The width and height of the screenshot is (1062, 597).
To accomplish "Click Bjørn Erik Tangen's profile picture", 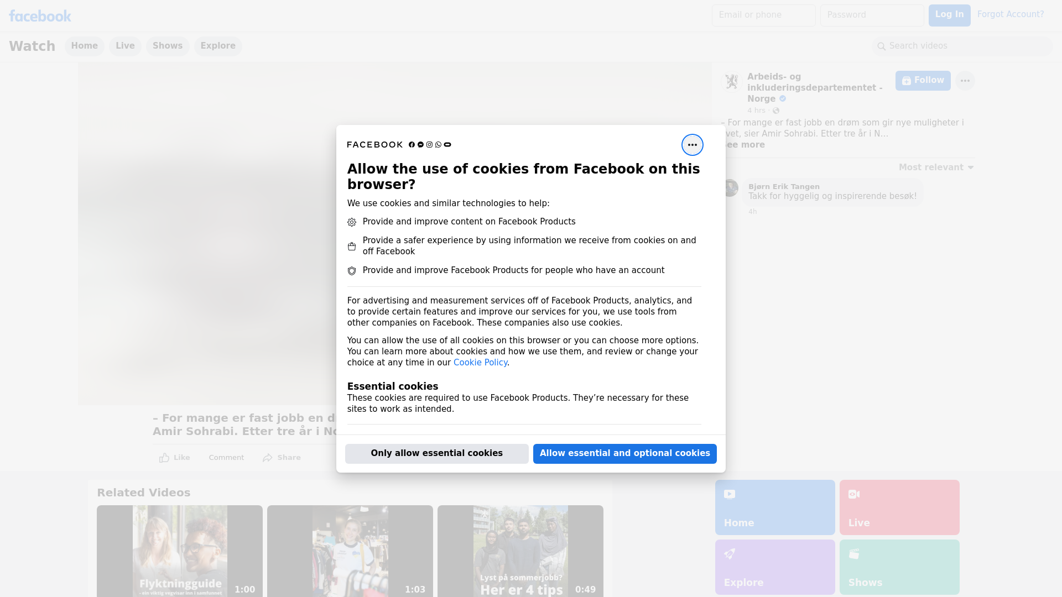I will point(730,188).
